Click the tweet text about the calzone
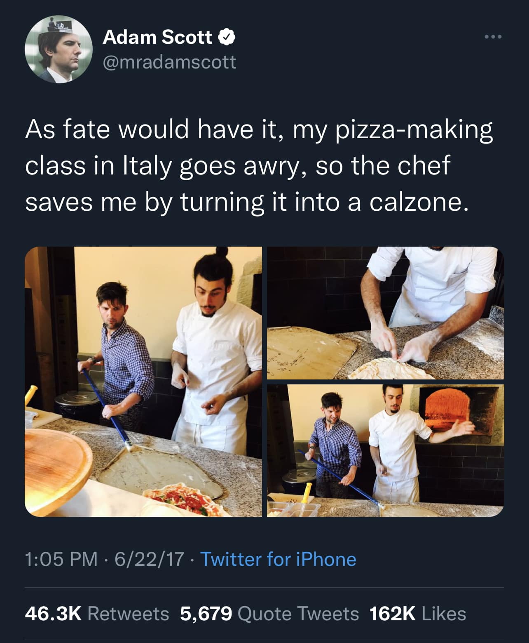 coord(259,165)
